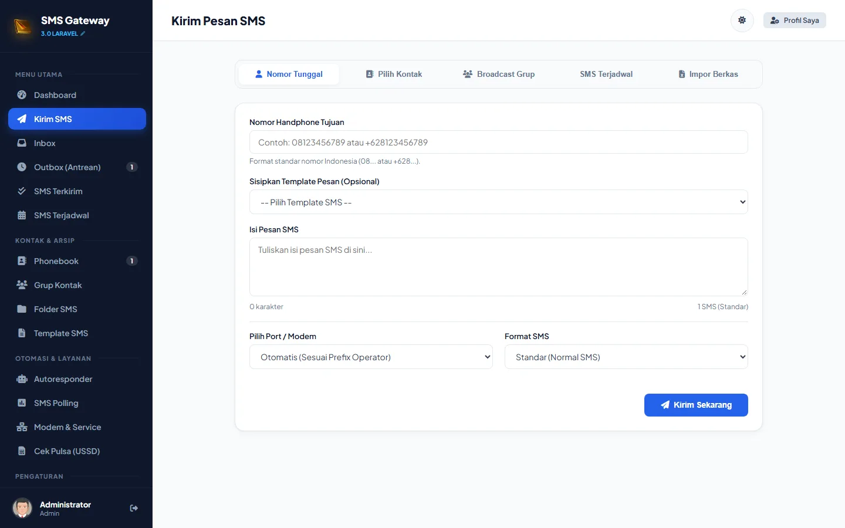The height and width of the screenshot is (528, 845).
Task: Open the Format SMS dropdown
Action: pos(626,357)
